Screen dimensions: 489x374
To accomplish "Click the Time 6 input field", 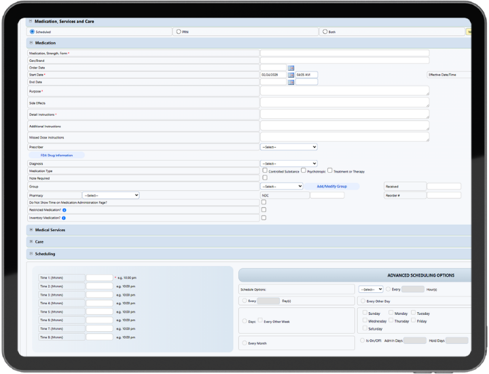I will coord(99,320).
